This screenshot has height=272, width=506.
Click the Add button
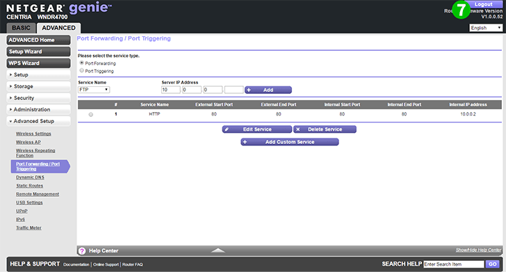click(268, 90)
